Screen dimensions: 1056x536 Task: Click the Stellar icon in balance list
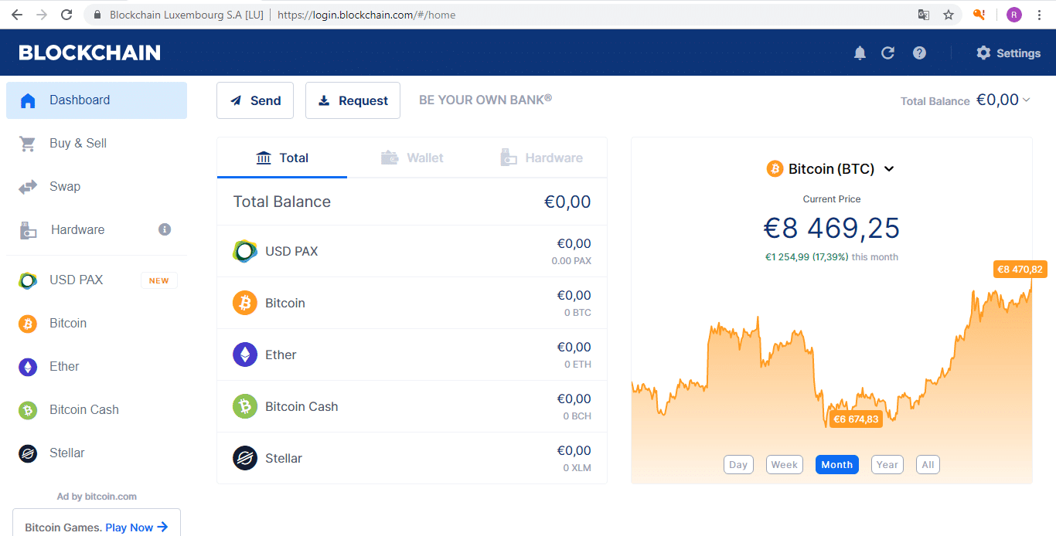(245, 458)
